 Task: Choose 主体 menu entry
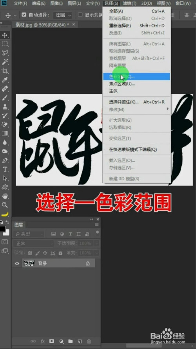click(136, 91)
